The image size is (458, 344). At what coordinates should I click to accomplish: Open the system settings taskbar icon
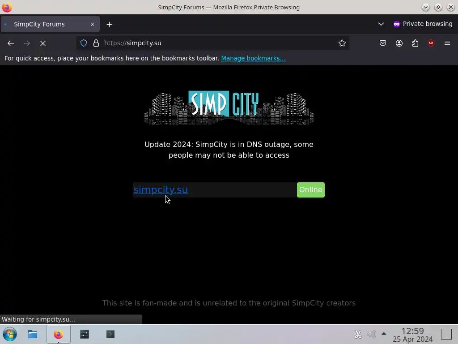(85, 334)
